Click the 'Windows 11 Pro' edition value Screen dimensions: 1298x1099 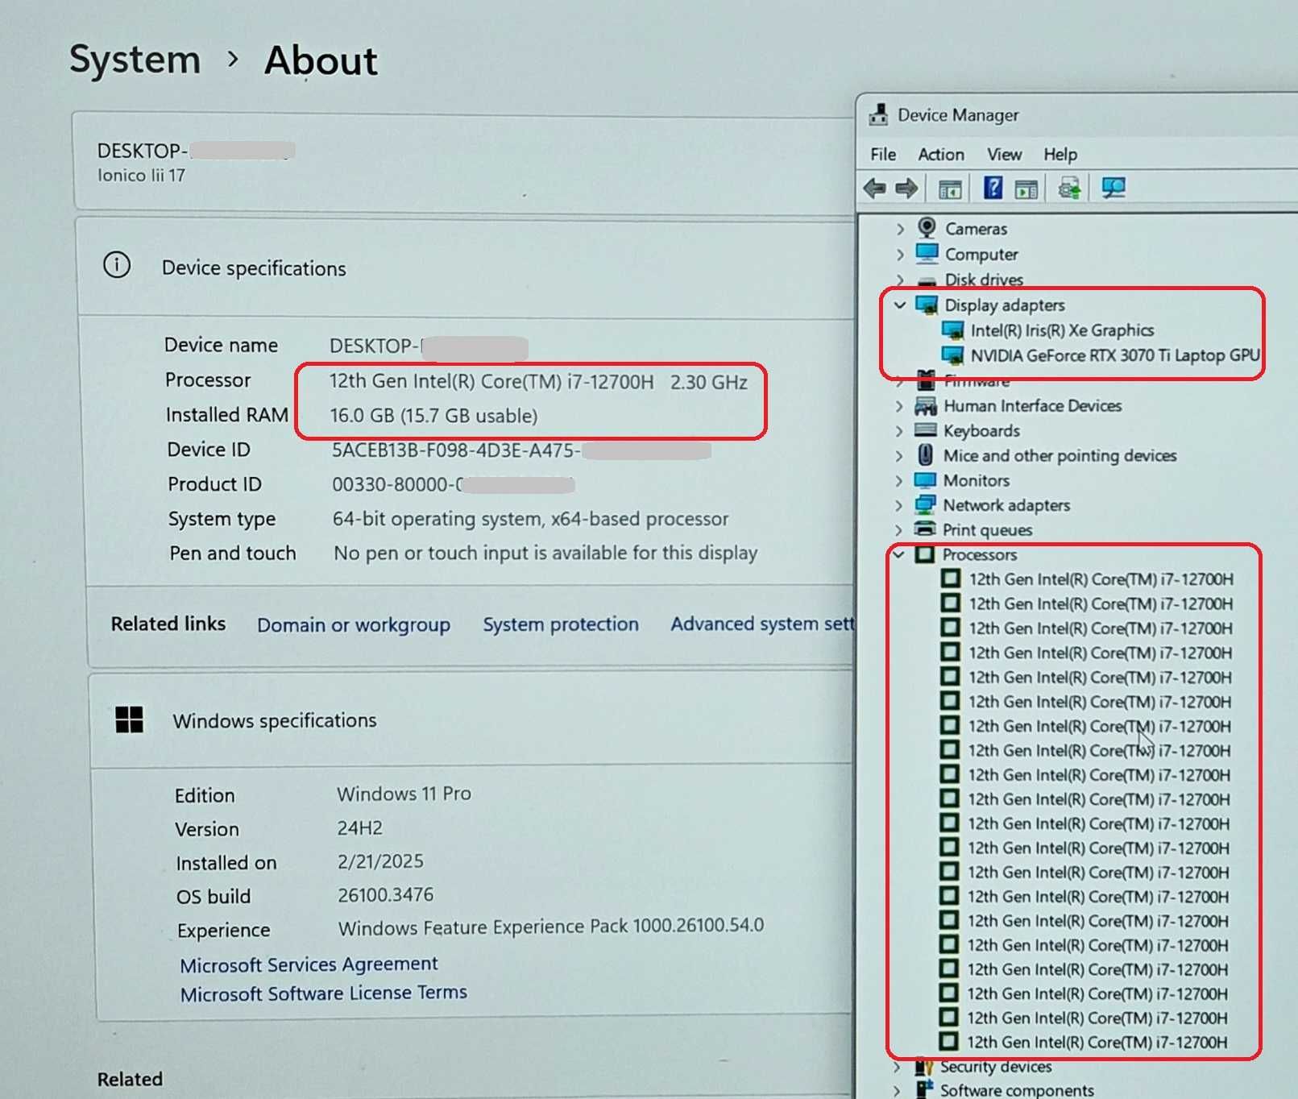404,794
